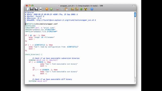The width and height of the screenshot is (162, 91).
Task: Click the green zoom window button
Action: 33,6
